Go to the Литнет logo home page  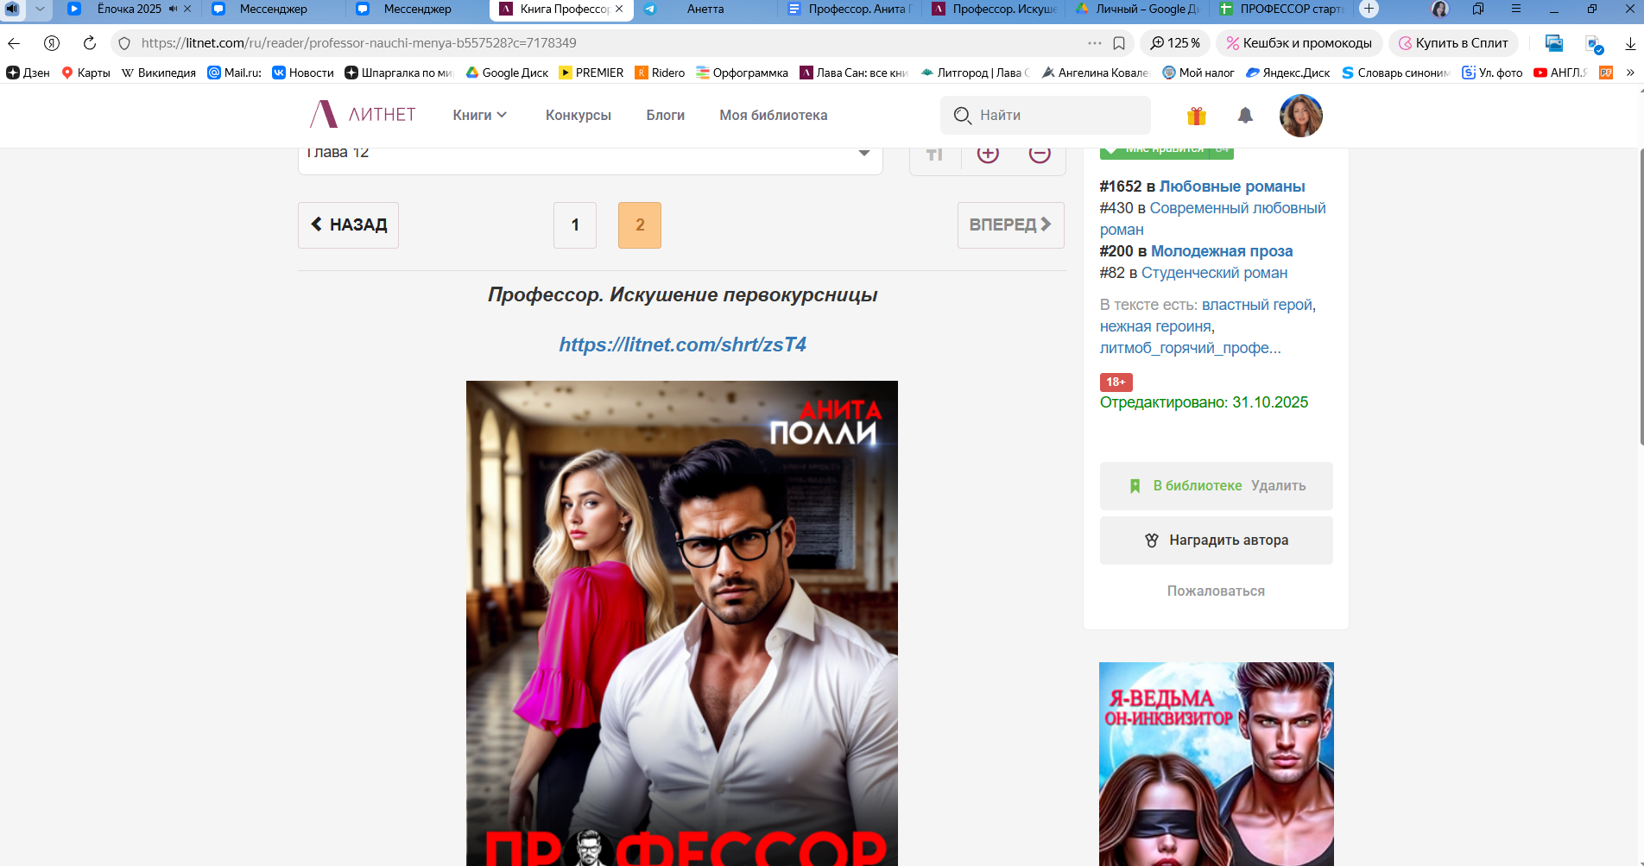point(363,115)
